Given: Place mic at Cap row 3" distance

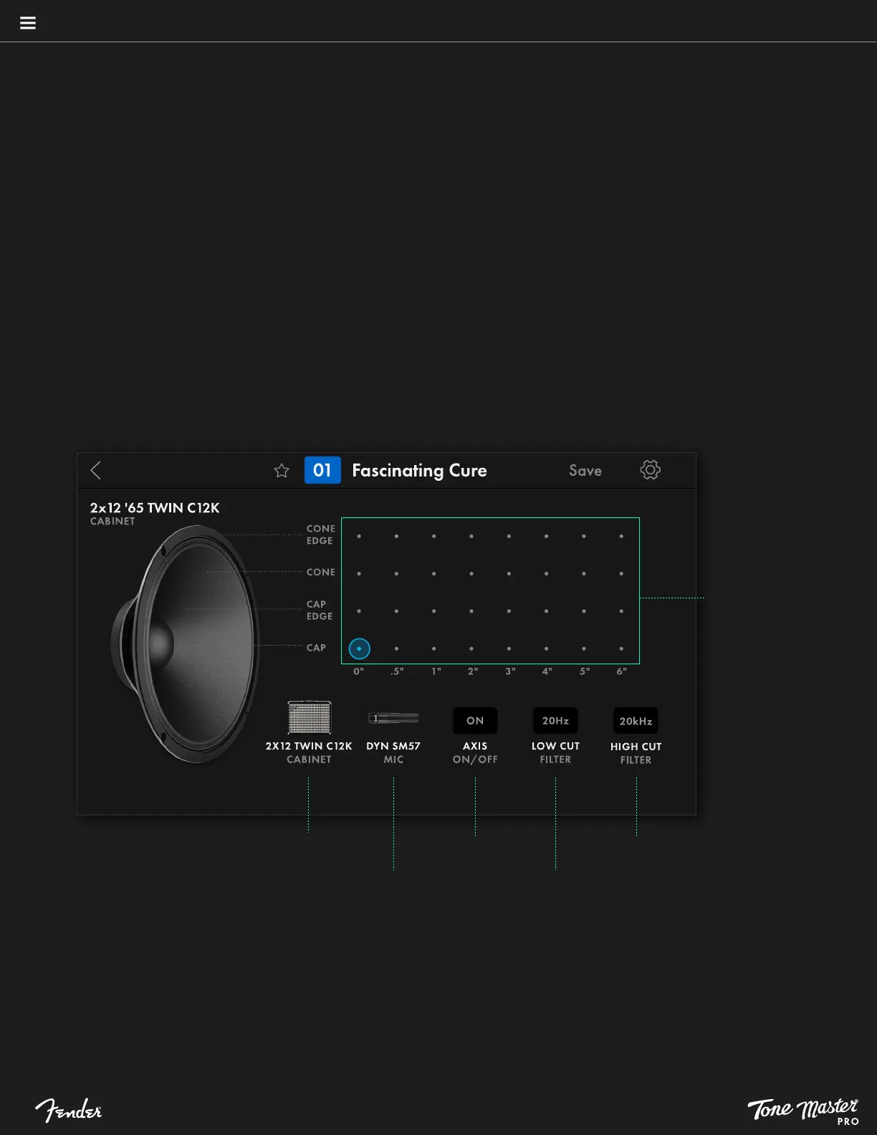Looking at the screenshot, I should (509, 648).
